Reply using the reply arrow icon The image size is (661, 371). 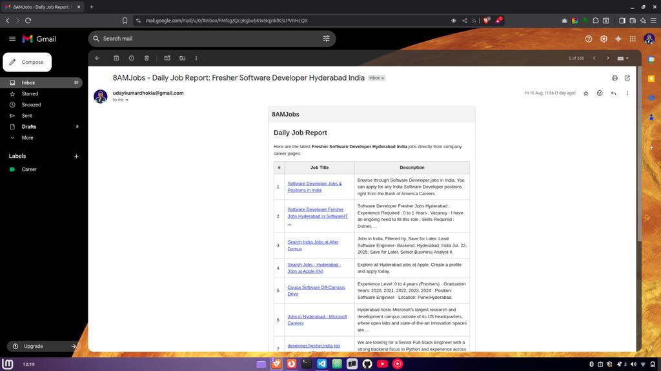click(613, 93)
